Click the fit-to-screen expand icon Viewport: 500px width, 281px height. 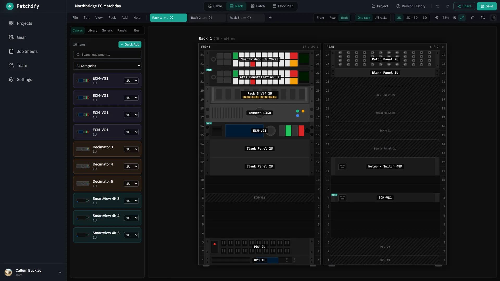click(462, 18)
